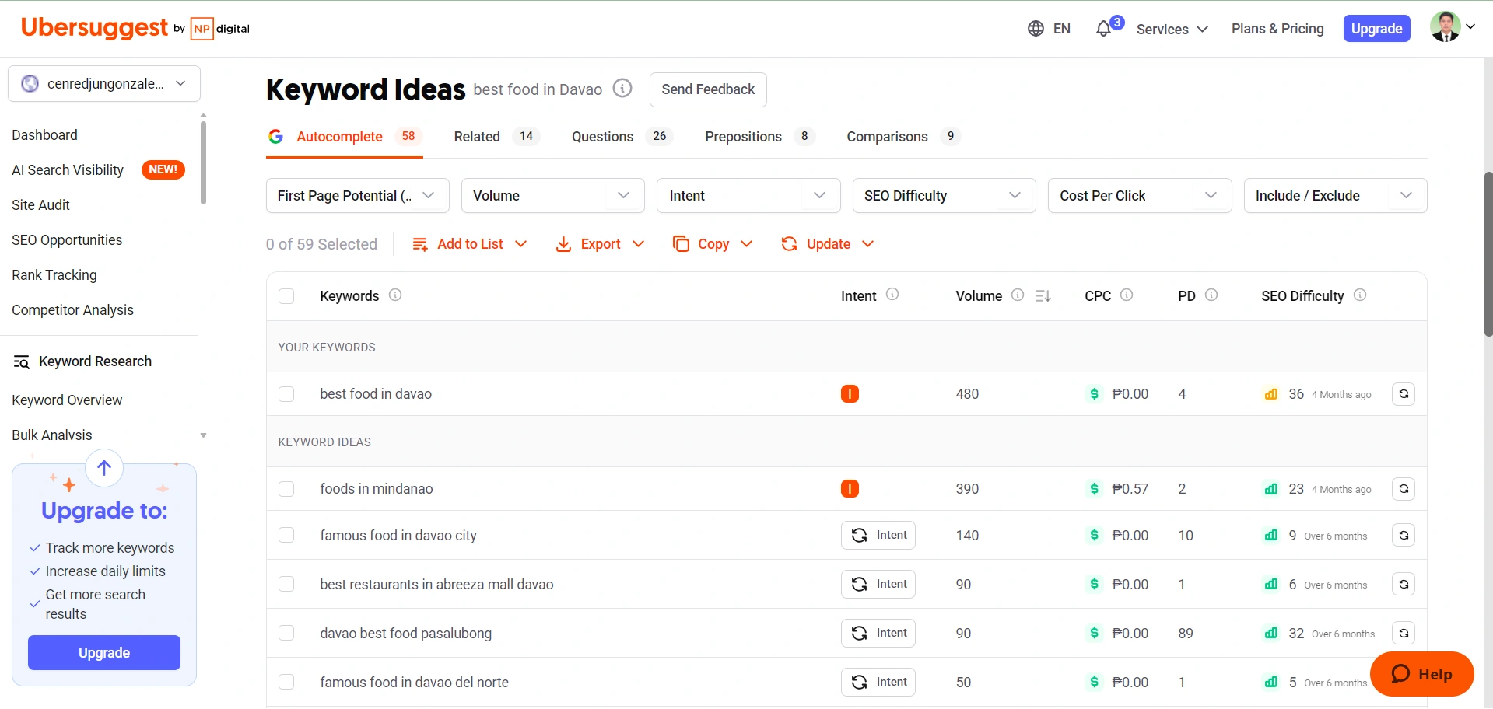Image resolution: width=1493 pixels, height=709 pixels.
Task: Select the 'davao best food pasalubong' row checkbox
Action: [286, 633]
